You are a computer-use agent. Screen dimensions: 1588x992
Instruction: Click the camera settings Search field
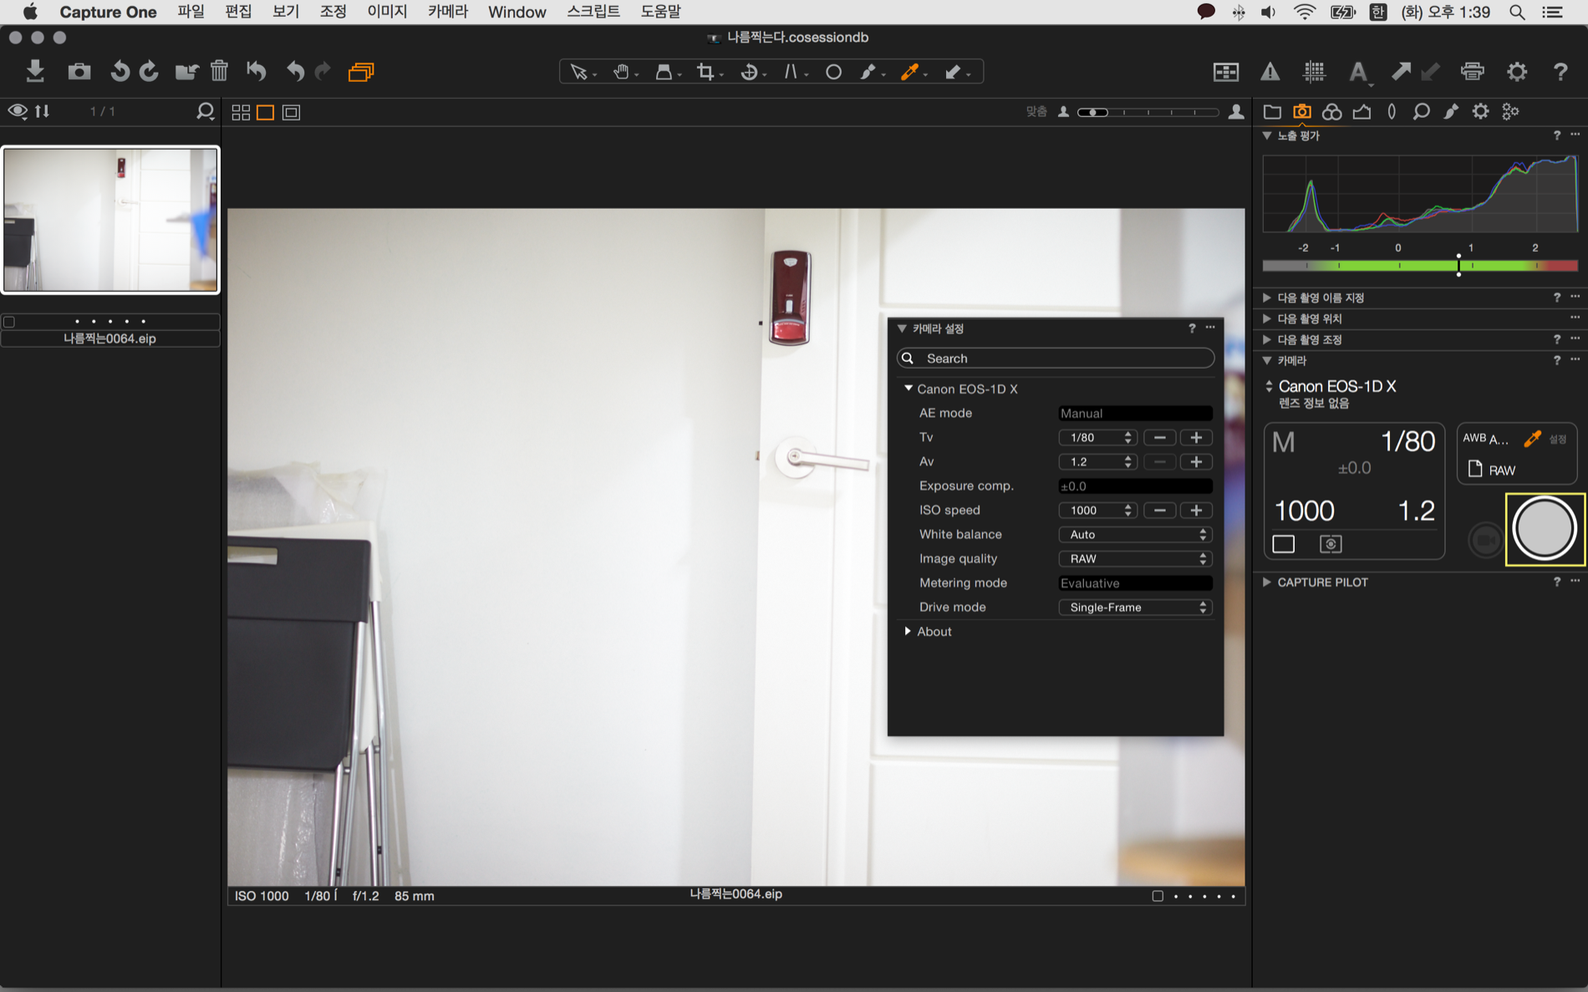click(x=1055, y=359)
